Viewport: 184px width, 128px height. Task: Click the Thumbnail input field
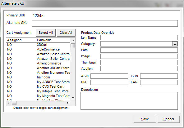(139, 63)
